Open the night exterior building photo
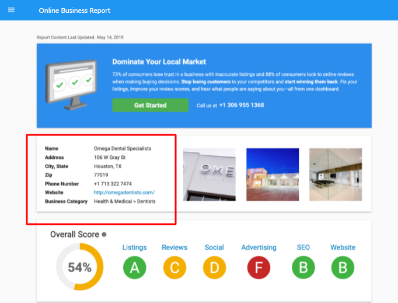Image resolution: width=398 pixels, height=303 pixels. [x=273, y=174]
